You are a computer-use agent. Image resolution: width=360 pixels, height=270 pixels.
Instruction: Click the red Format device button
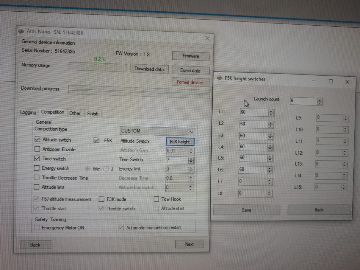click(190, 82)
